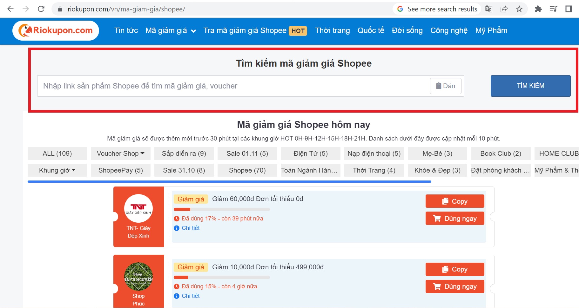Viewport: 579px width, 308px height.
Task: Open the Voucher Shop dropdown
Action: coord(120,154)
